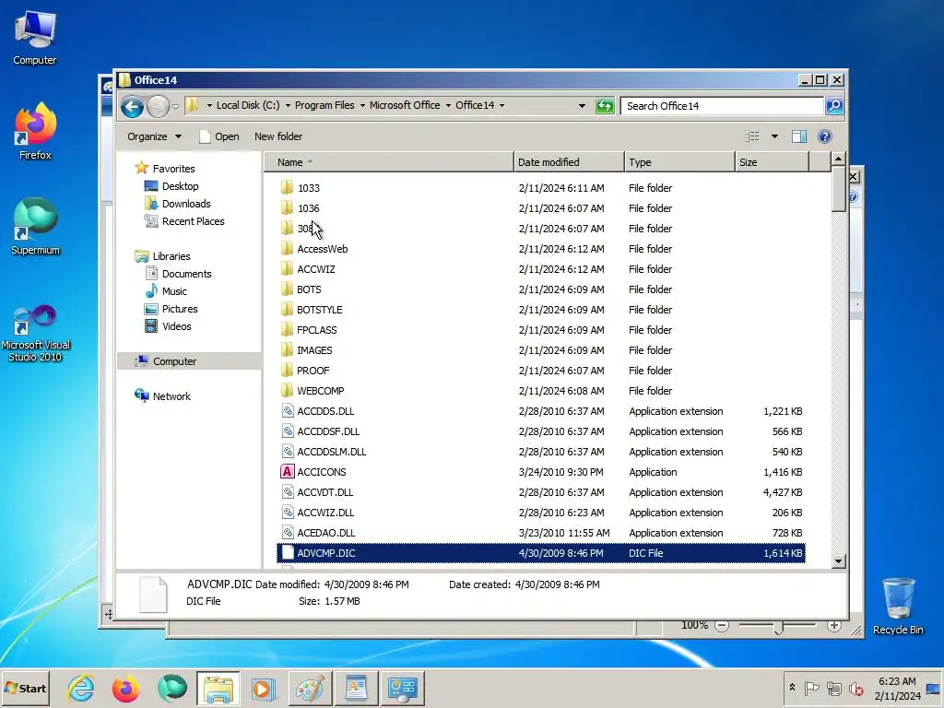Click the Recycle Bin desktop icon

coord(898,606)
